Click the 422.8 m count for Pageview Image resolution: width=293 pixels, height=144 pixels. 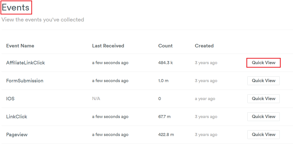(166, 135)
